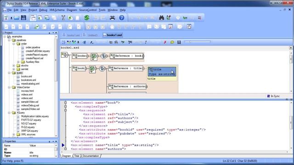Click the red X icon in diagram toolbar
This screenshot has height=165, width=294.
165,42
